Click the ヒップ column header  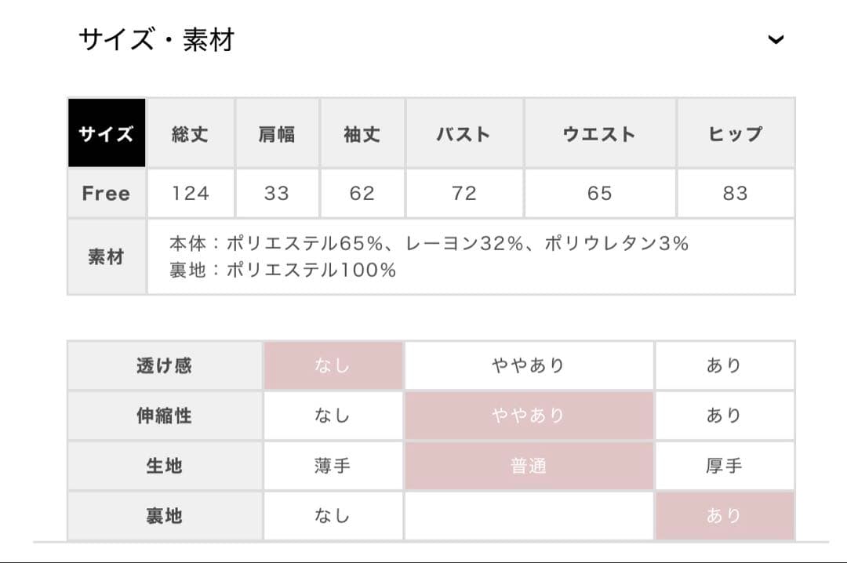click(735, 133)
